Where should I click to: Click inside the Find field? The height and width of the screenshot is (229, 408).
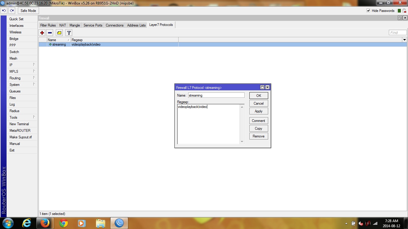click(398, 33)
